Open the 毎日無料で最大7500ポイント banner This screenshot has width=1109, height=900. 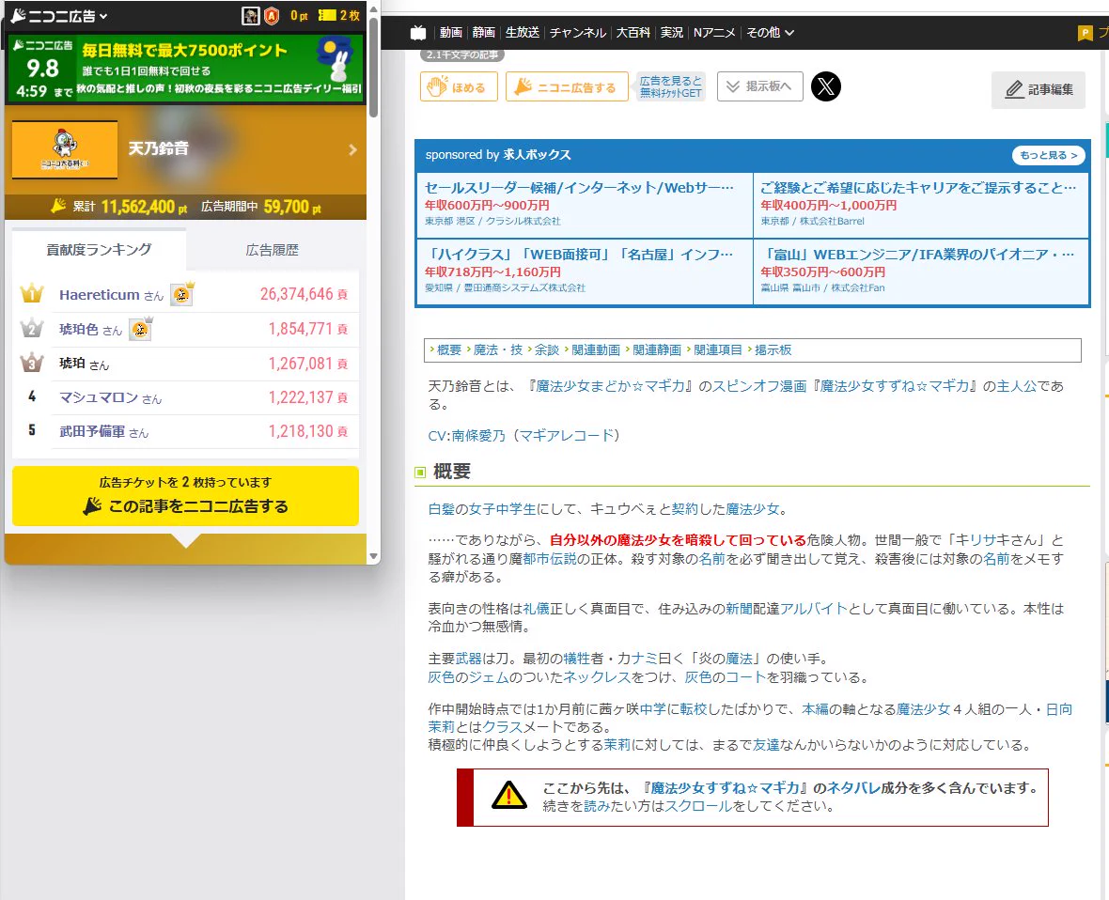coord(185,68)
